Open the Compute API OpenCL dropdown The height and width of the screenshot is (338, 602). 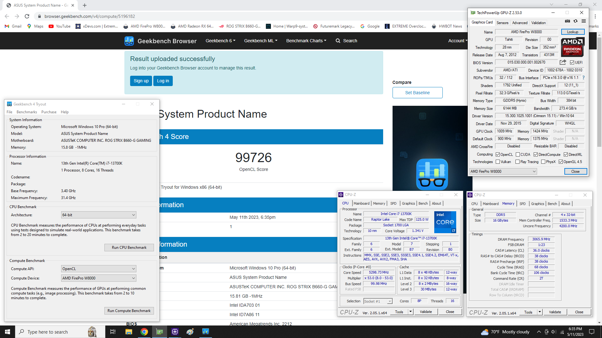pyautogui.click(x=99, y=269)
